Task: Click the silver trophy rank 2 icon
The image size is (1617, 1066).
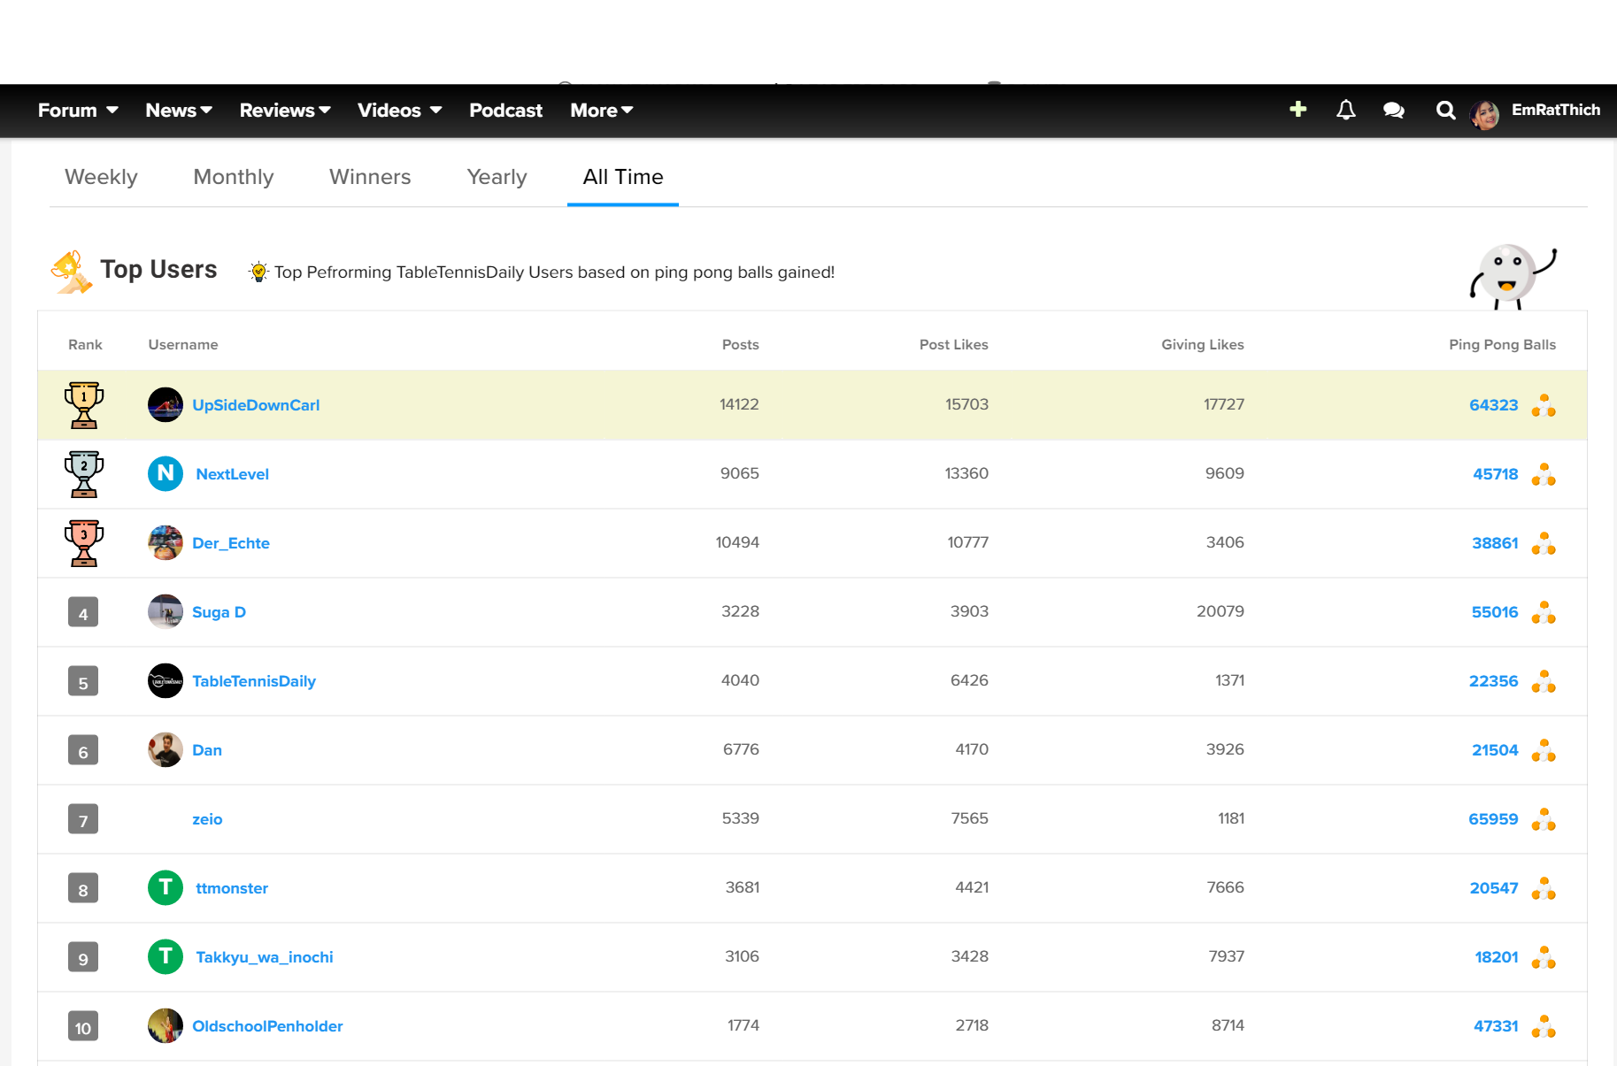Action: [x=84, y=474]
